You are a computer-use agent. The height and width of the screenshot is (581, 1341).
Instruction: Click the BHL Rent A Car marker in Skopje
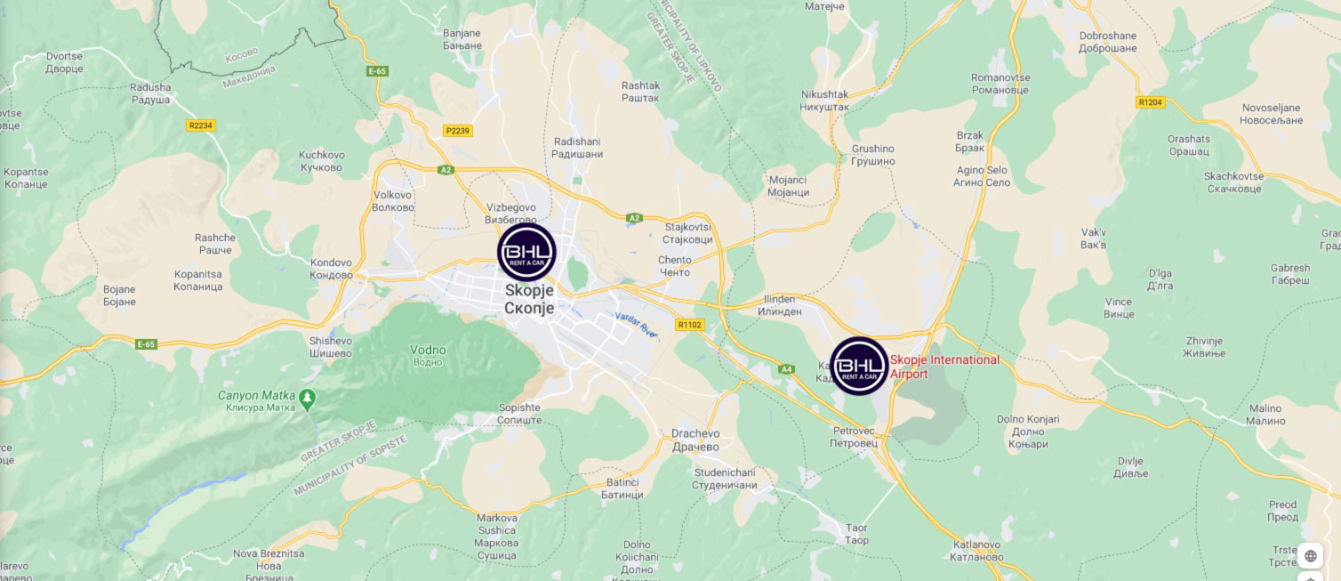[x=526, y=252]
